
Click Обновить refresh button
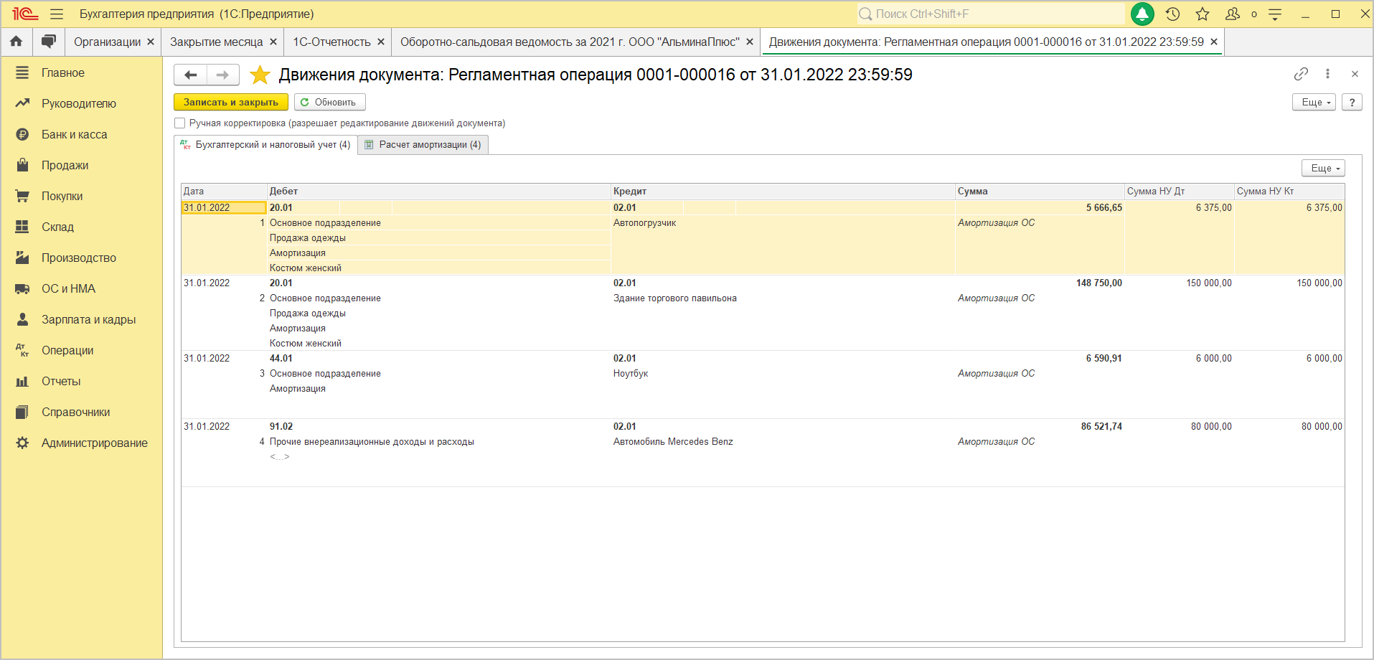tap(329, 103)
